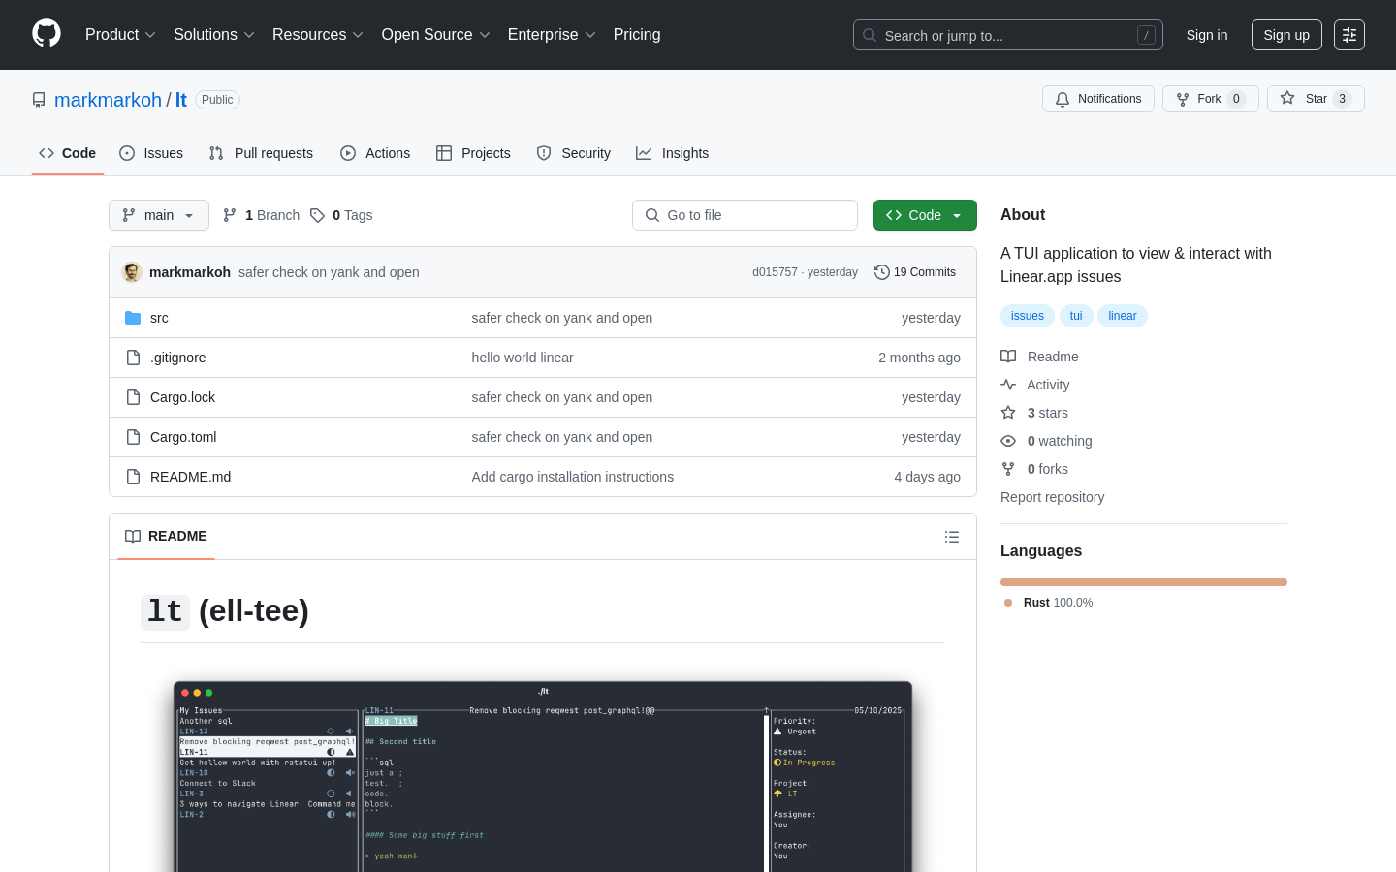This screenshot has height=872, width=1396.
Task: Expand the Open Source menu
Action: [436, 35]
